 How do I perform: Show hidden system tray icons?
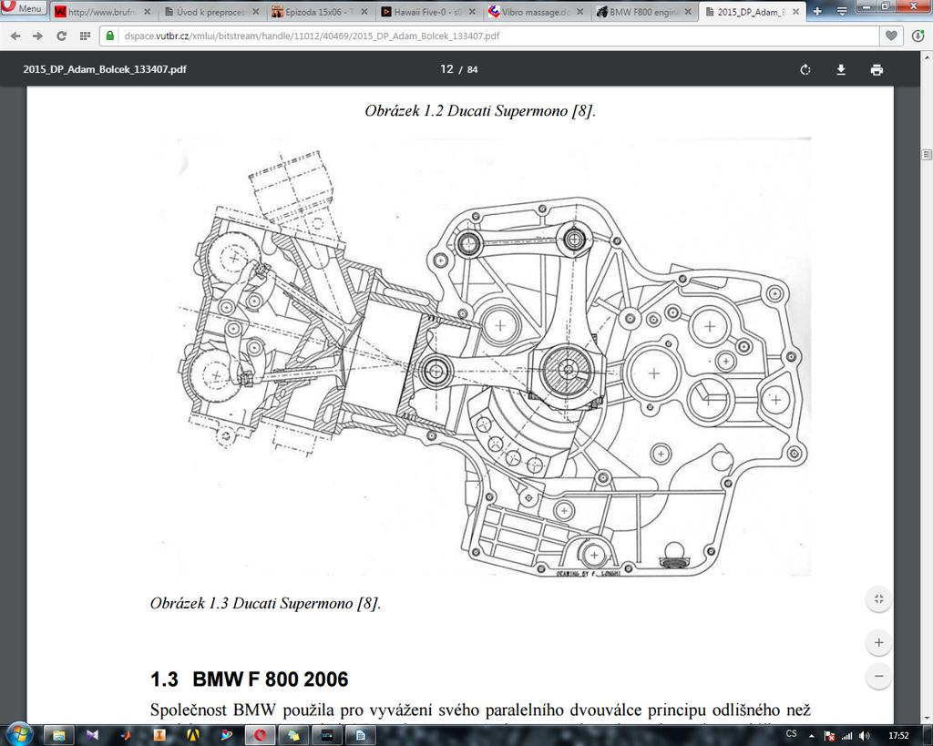812,736
